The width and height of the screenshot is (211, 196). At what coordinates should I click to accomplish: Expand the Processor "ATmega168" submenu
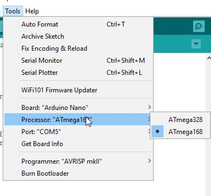78,119
